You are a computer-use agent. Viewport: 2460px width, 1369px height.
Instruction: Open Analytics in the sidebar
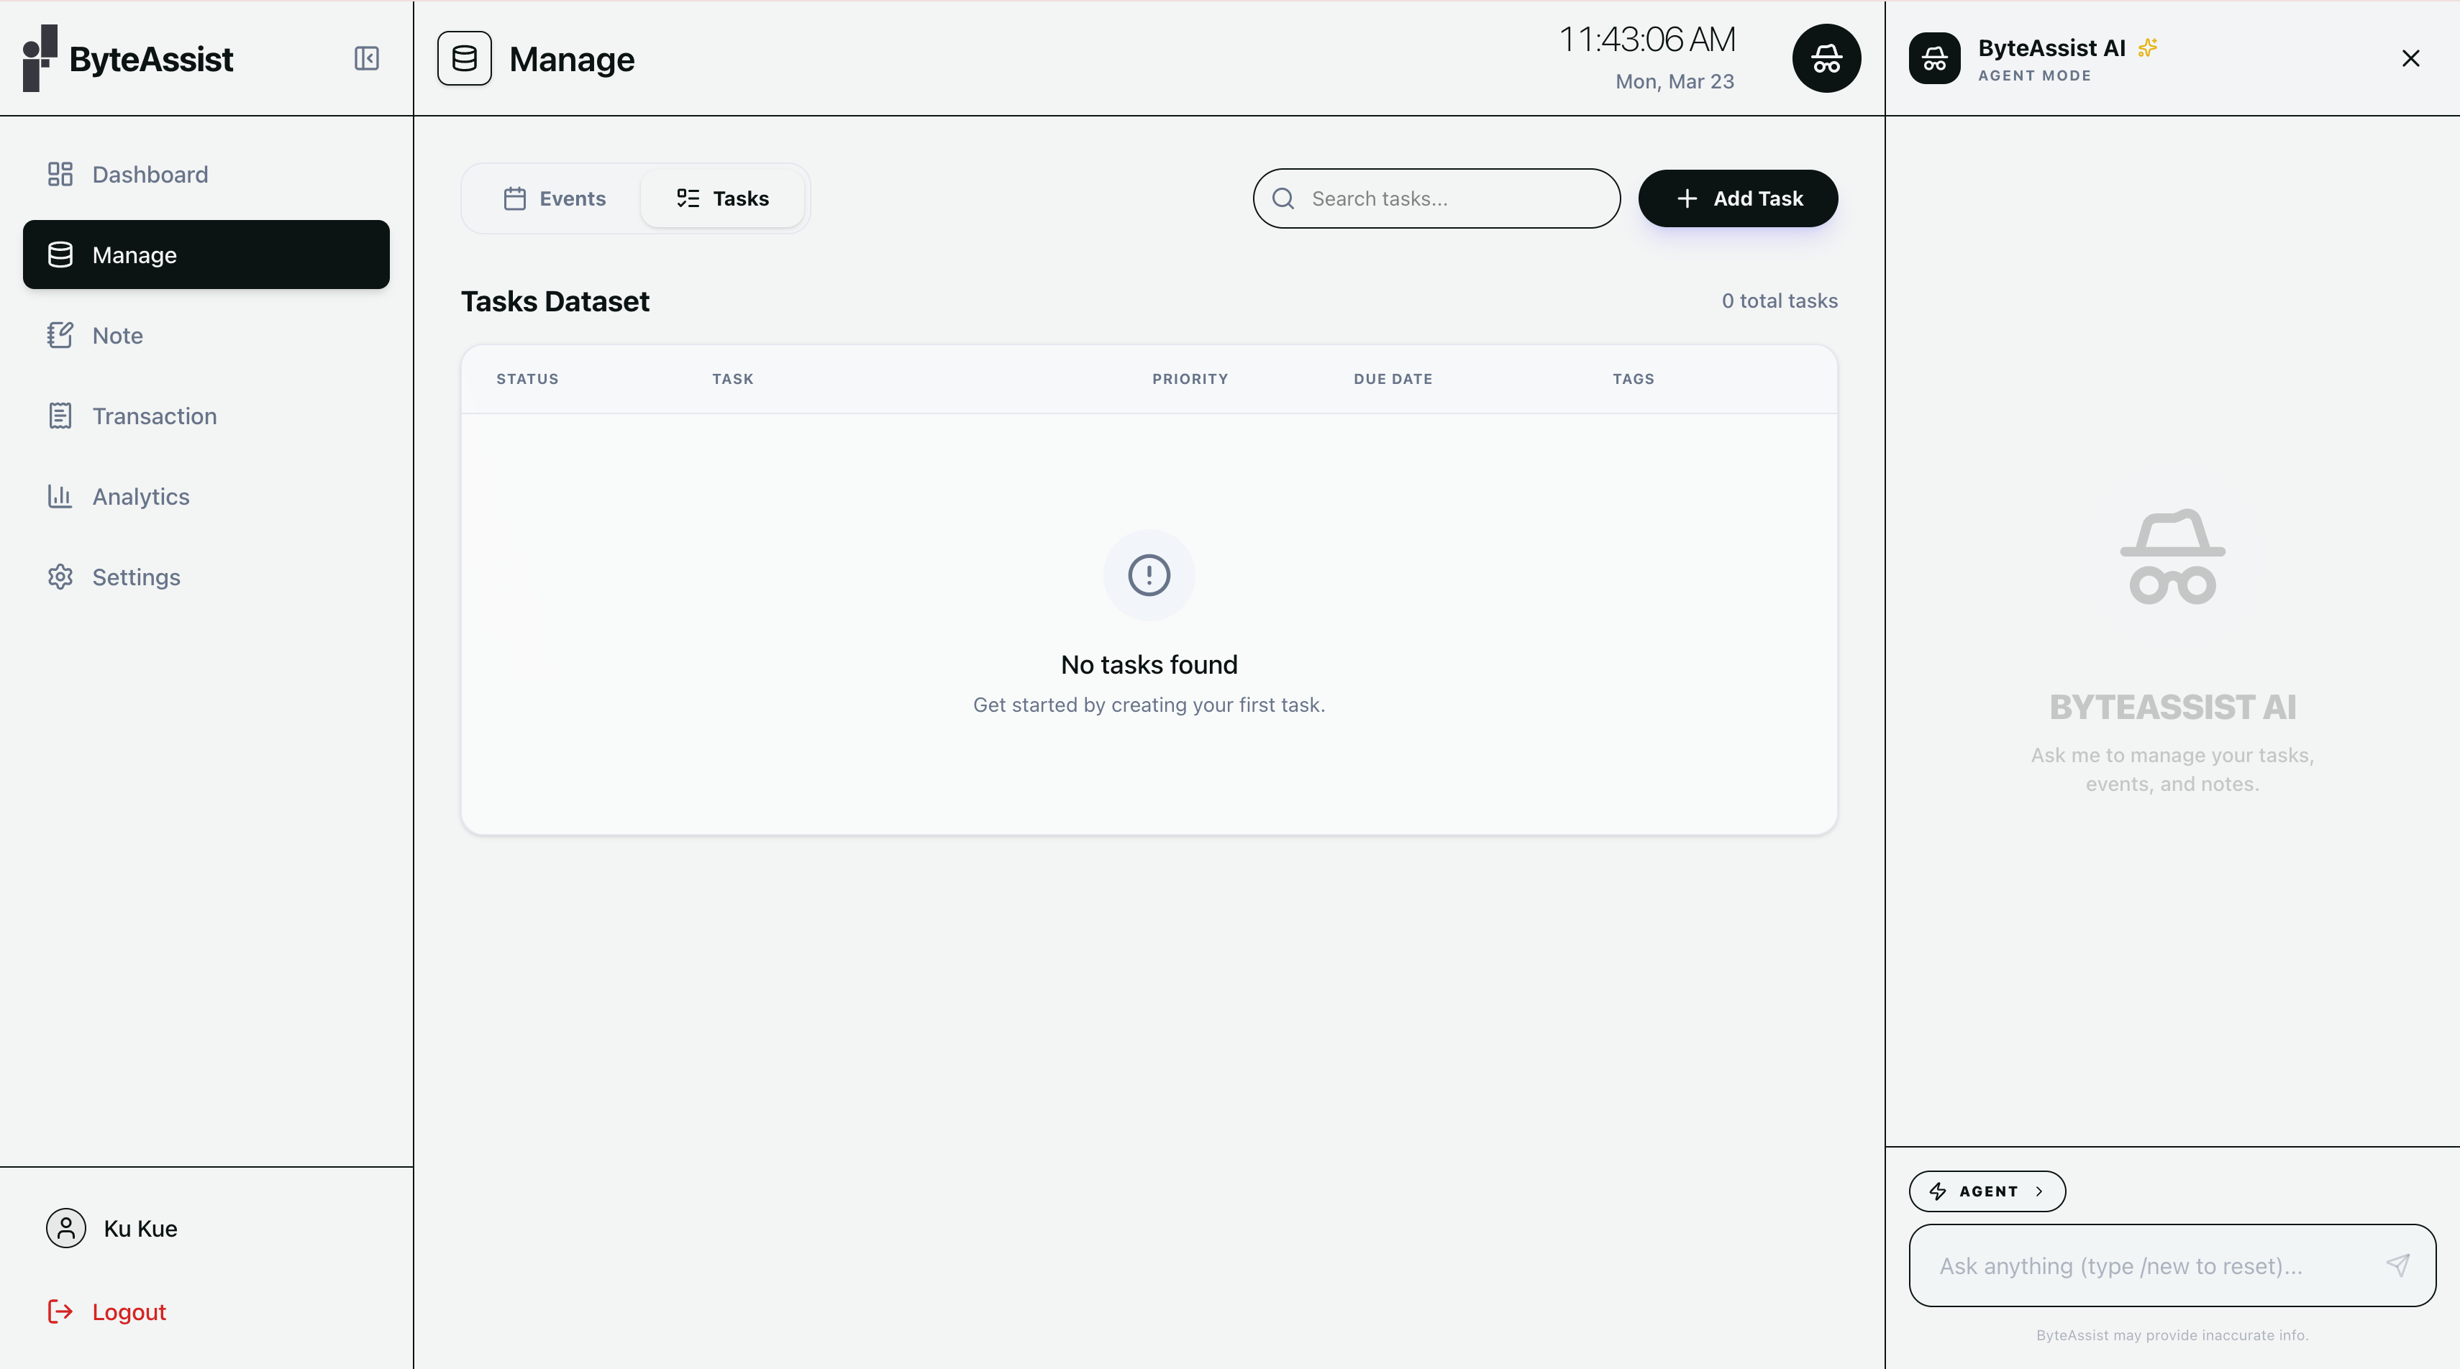206,496
